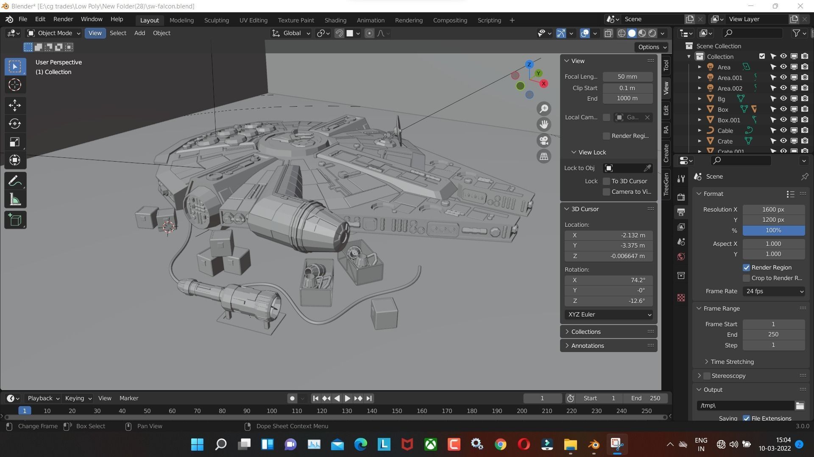814x457 pixels.
Task: Adjust the resolution percentage 100% slider
Action: click(773, 231)
